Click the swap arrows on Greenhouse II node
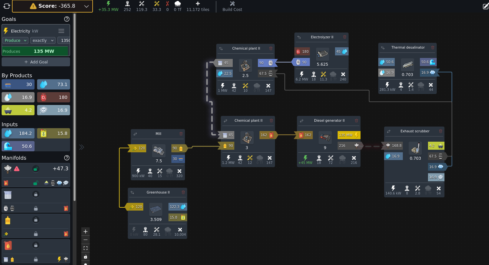The image size is (489, 265). point(132,193)
